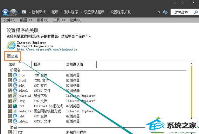Click the Forward navigation arrow

pyautogui.click(x=13, y=12)
